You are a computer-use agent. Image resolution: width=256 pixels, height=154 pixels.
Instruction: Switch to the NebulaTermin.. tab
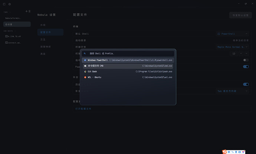coord(17,18)
